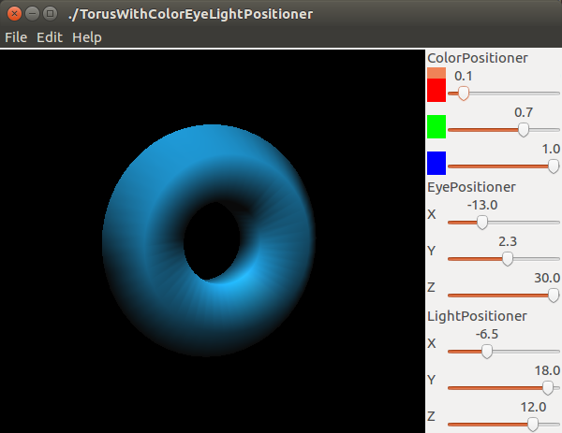The width and height of the screenshot is (562, 433).
Task: Click the blue color swatch
Action: pyautogui.click(x=436, y=163)
